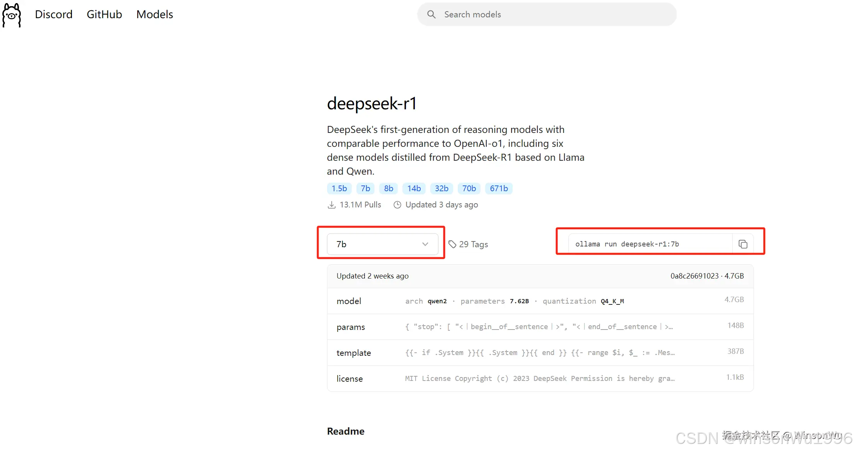Focus the Search models field
The height and width of the screenshot is (452, 854).
click(x=553, y=15)
